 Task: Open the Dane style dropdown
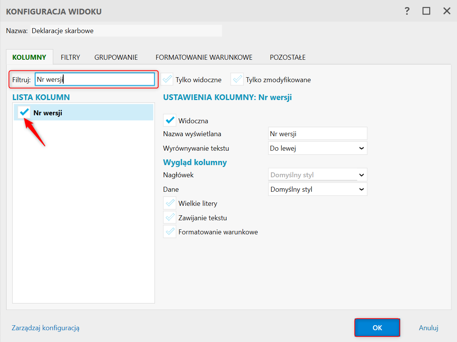[318, 189]
